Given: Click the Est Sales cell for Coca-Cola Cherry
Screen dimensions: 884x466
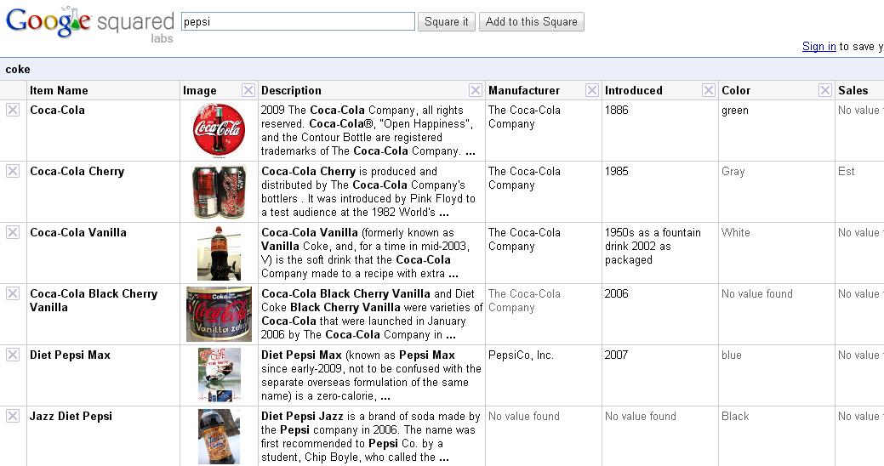Looking at the screenshot, I should 847,171.
